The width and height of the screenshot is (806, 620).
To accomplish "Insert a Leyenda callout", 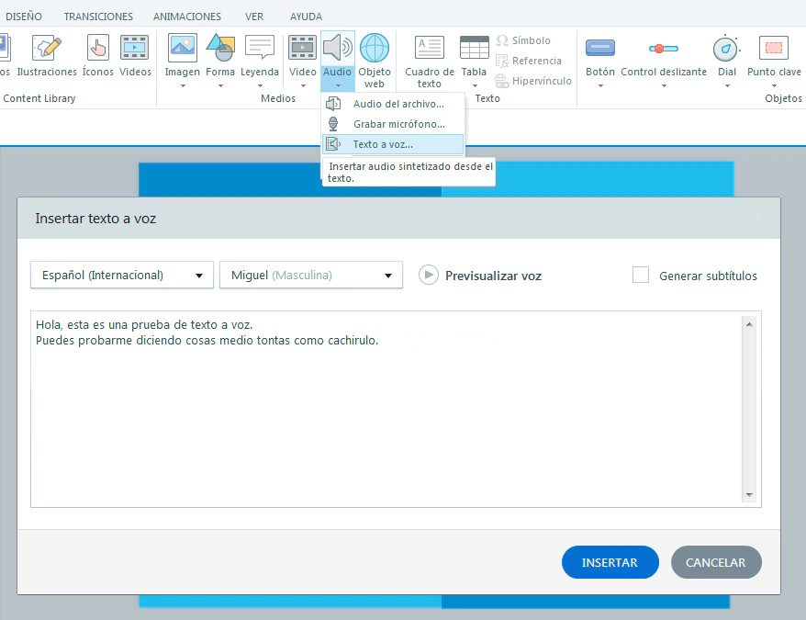I will [x=260, y=56].
